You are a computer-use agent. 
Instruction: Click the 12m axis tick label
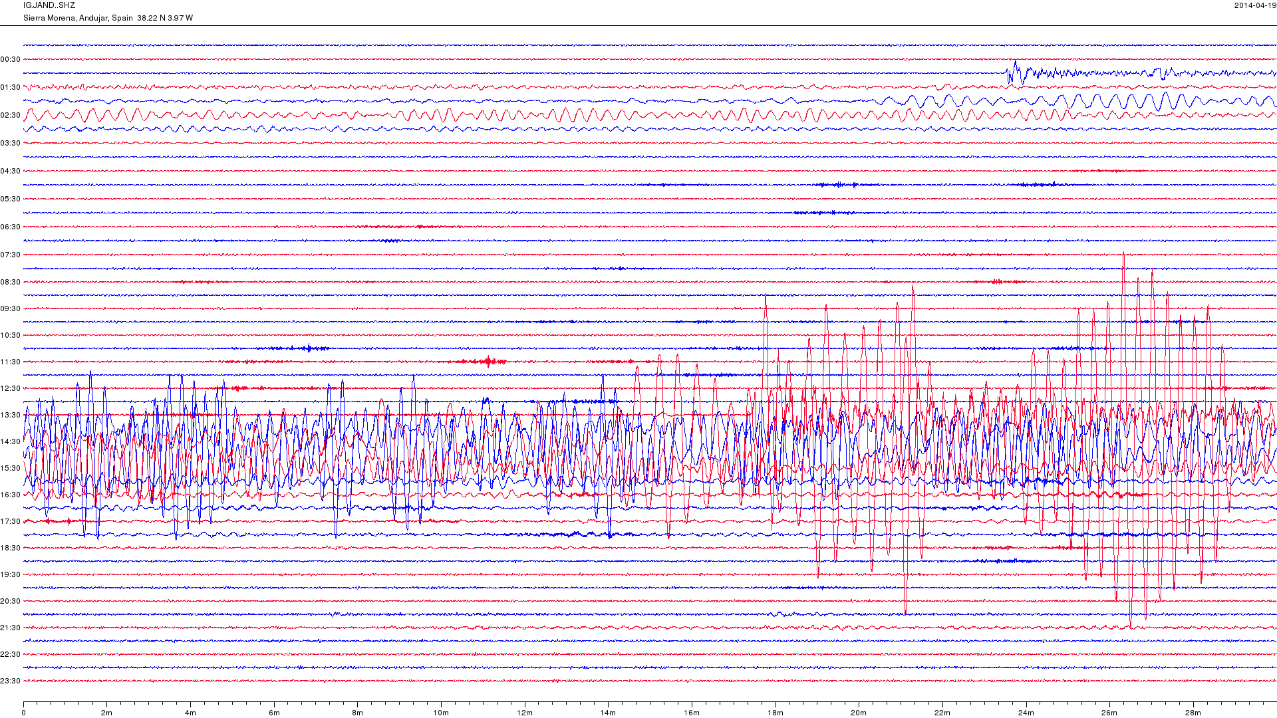[525, 713]
